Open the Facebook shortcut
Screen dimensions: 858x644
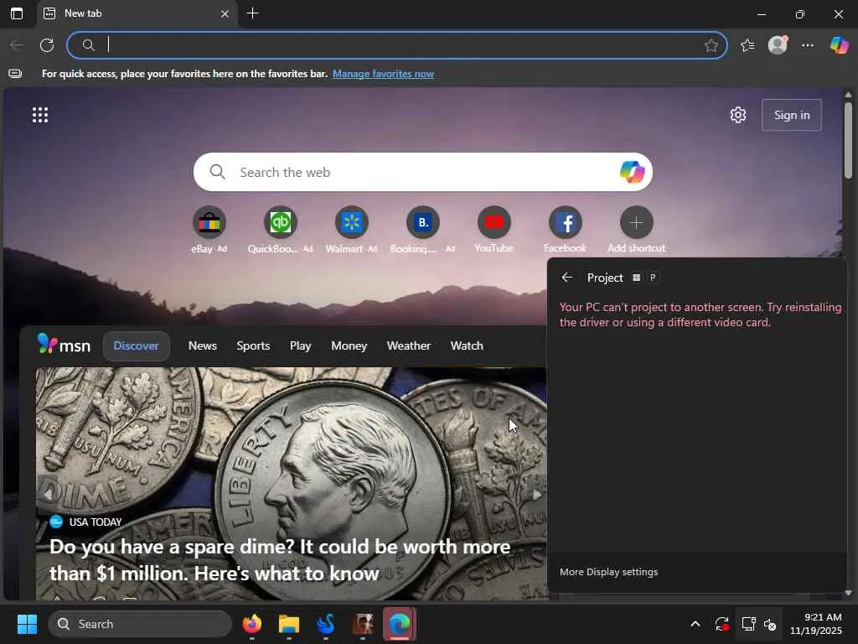pyautogui.click(x=565, y=223)
